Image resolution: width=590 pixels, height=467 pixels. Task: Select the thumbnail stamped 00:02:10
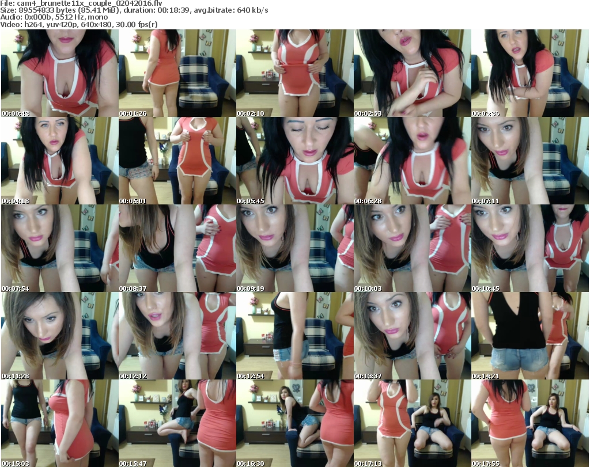pos(294,73)
